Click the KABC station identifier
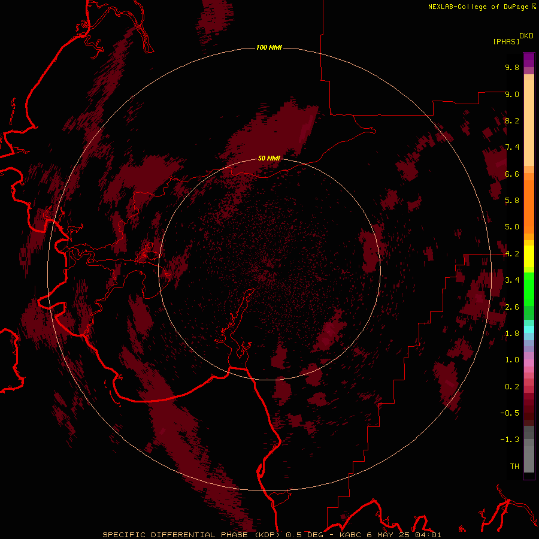 pos(350,535)
